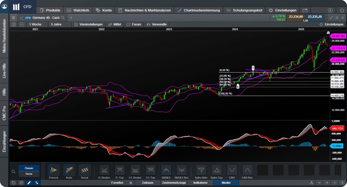
Task: Switch to the Indikatoren tab
Action: pos(200,183)
